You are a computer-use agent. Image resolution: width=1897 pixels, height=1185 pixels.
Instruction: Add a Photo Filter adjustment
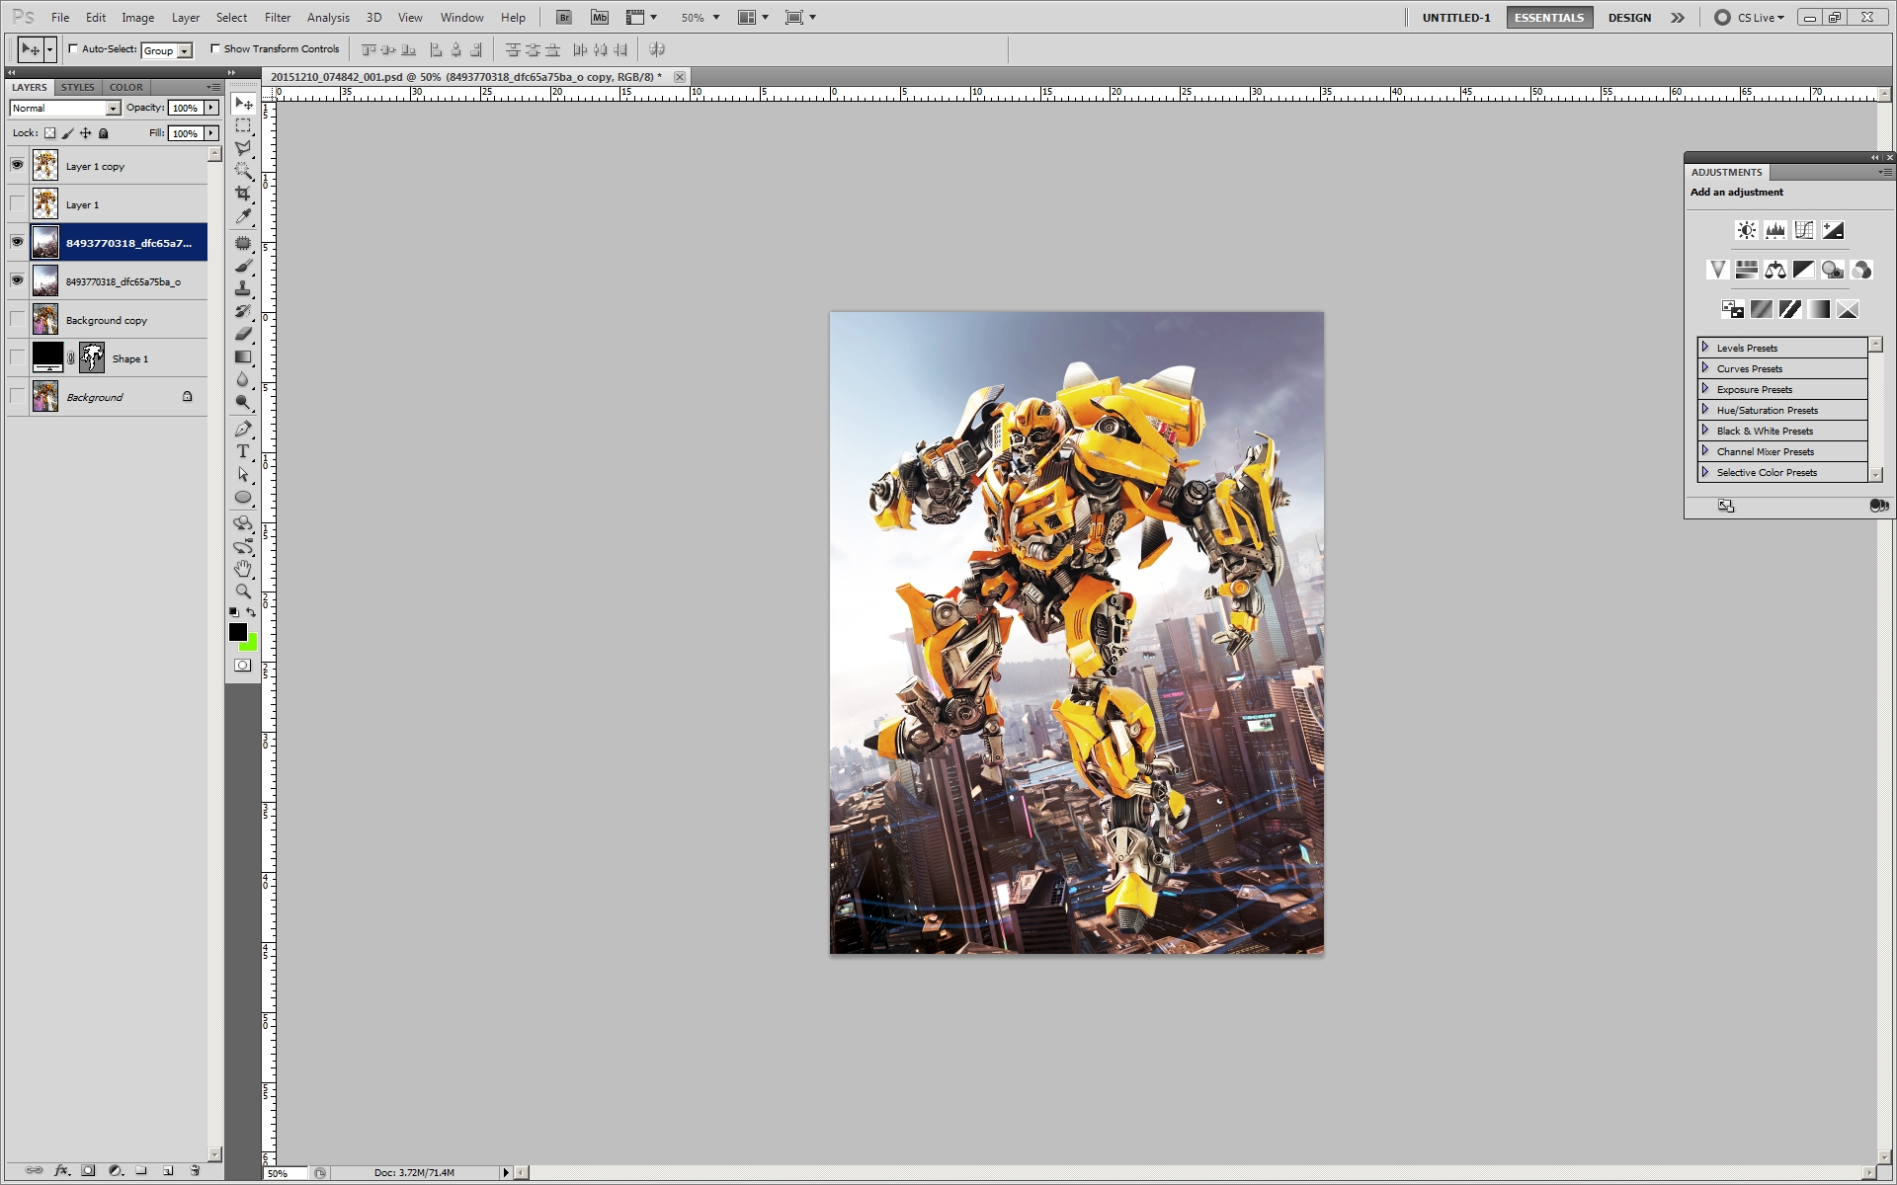click(x=1833, y=270)
